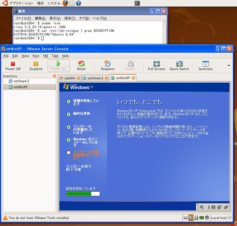The width and height of the screenshot is (237, 226).
Task: Open terminal 編集(E) menu
Action: point(40,18)
